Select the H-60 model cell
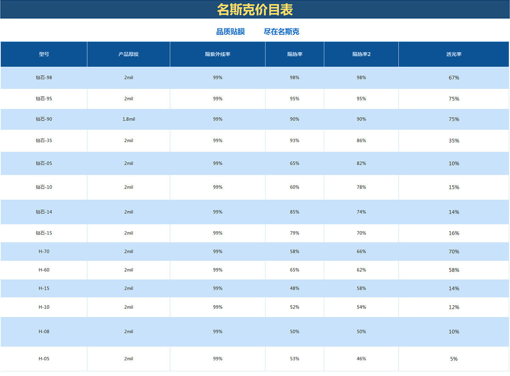 (x=44, y=270)
